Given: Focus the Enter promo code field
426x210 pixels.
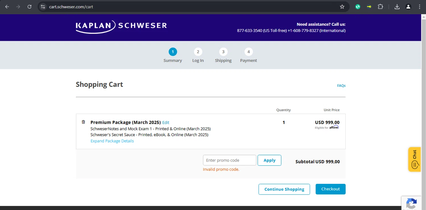Looking at the screenshot, I should [230, 160].
